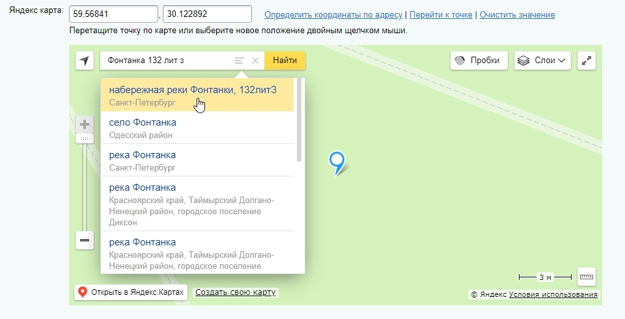Click the suggestions list scrollbar
The image size is (625, 319).
tap(299, 120)
